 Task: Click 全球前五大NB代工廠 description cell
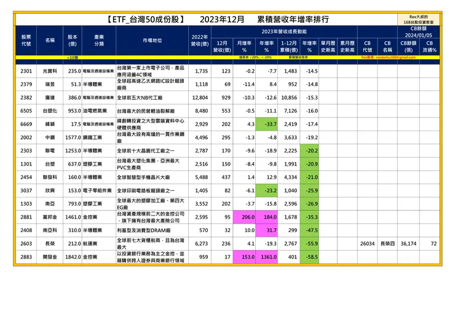(x=152, y=98)
